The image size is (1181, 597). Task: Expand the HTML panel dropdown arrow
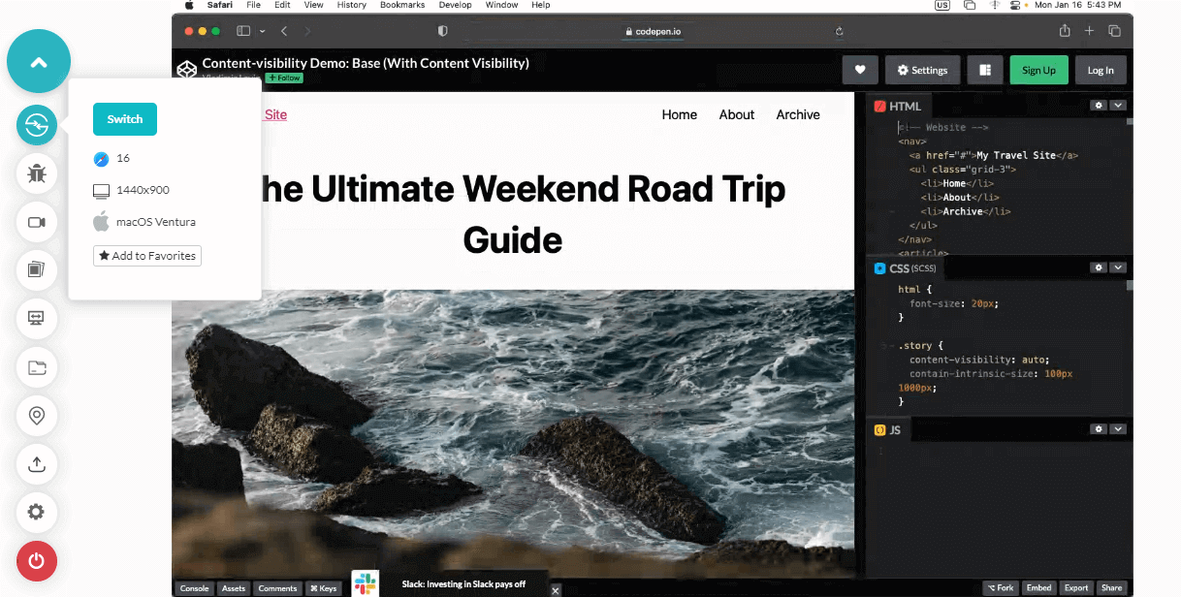point(1118,106)
